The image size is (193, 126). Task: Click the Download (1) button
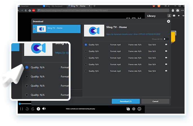pyautogui.click(x=126, y=101)
